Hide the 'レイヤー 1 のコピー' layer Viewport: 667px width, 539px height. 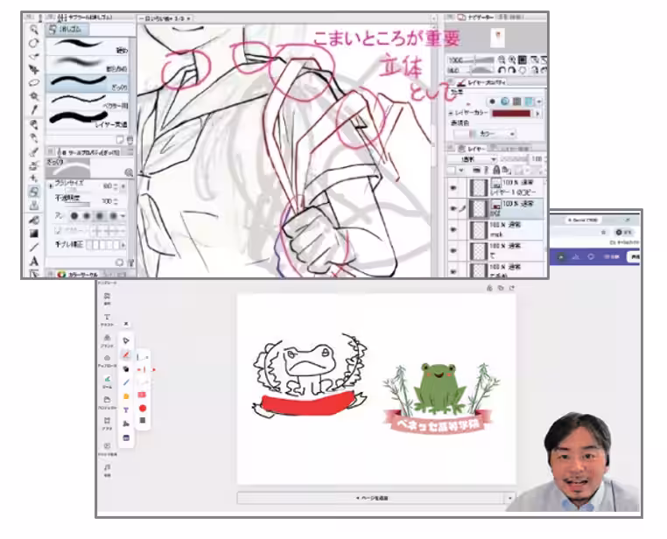(x=453, y=187)
